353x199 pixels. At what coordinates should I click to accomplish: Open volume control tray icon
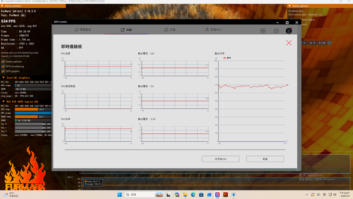point(335,195)
